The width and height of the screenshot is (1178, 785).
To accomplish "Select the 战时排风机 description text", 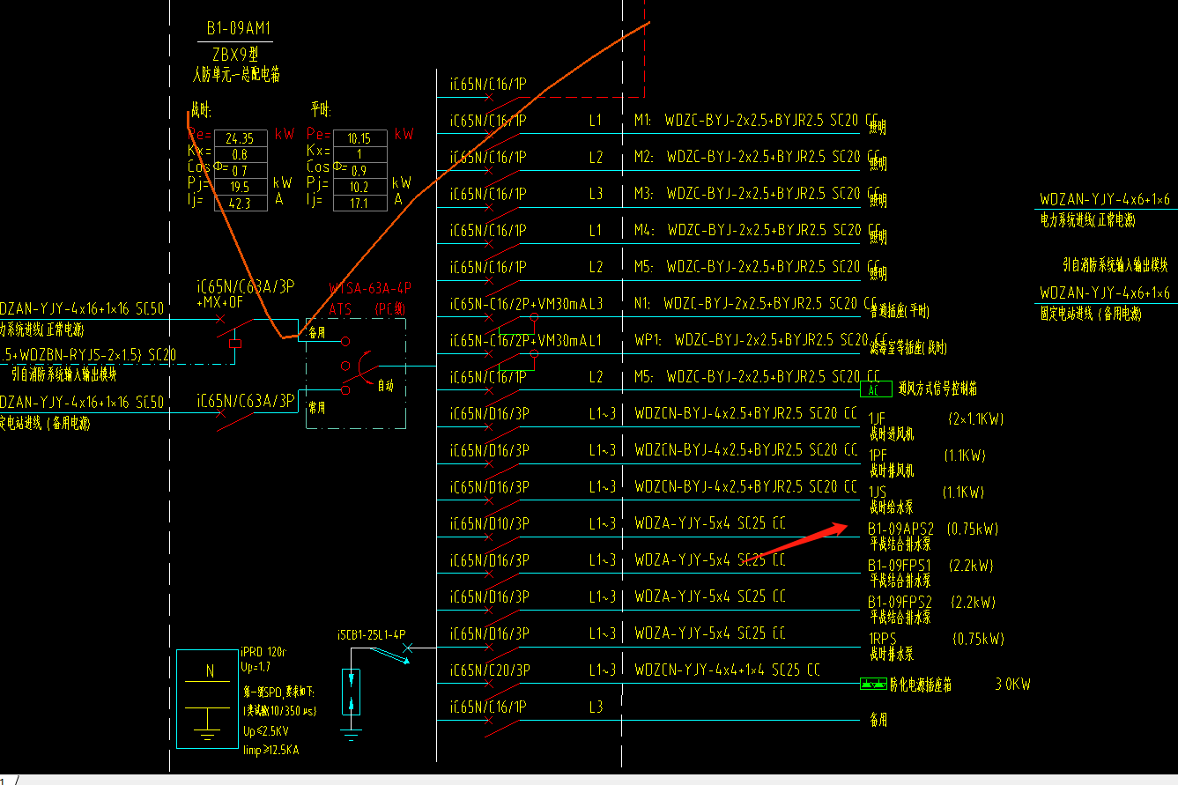I will click(892, 470).
